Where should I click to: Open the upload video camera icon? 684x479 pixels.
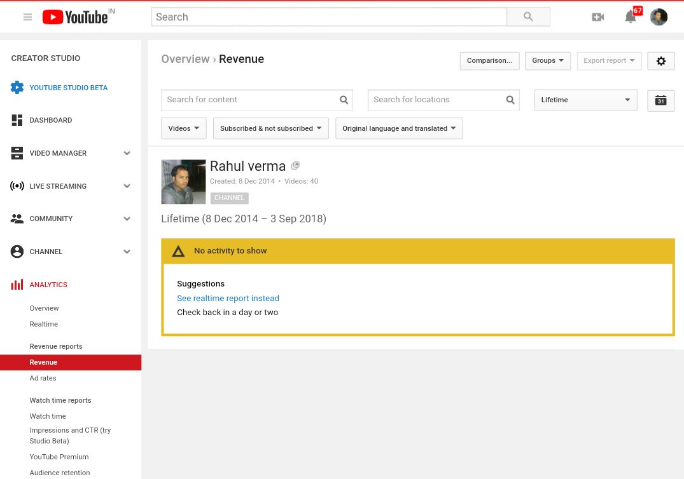click(597, 17)
